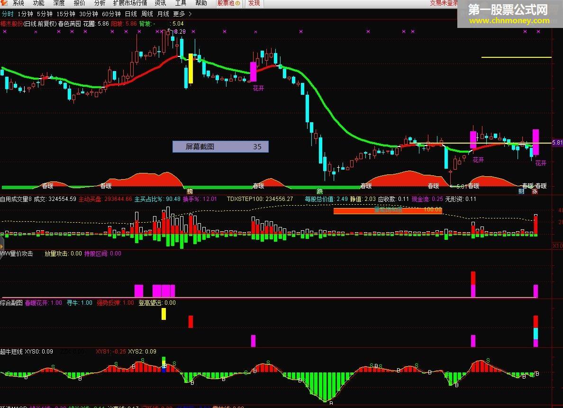The height and width of the screenshot is (408, 563).
Task: Switch to the 30分钟 period tab
Action: click(88, 14)
